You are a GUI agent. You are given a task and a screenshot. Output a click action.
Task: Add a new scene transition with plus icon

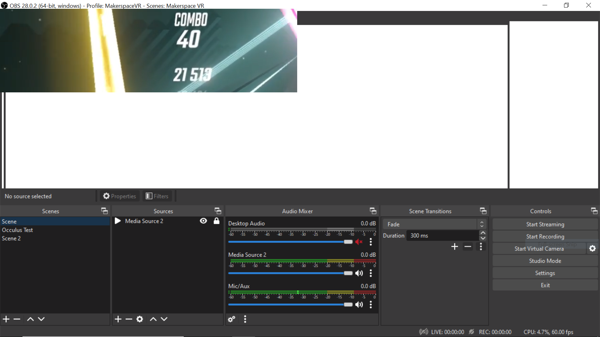[x=454, y=247]
